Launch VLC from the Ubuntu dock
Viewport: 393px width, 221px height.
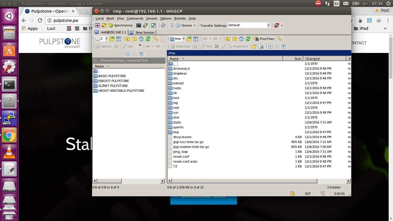coord(9,152)
